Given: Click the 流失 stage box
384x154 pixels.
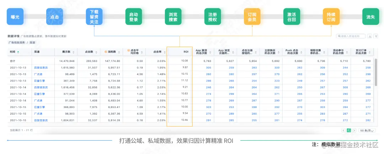Looking at the screenshot, I should [x=370, y=16].
